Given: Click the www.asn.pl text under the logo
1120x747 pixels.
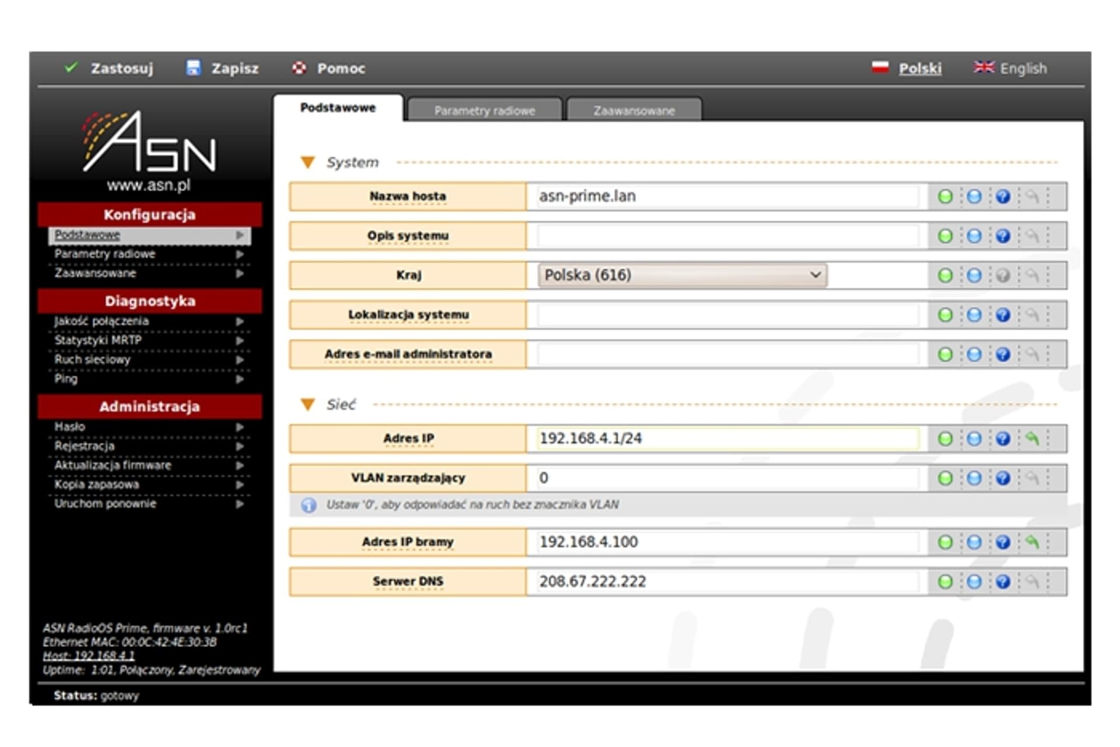Looking at the screenshot, I should click(x=149, y=185).
